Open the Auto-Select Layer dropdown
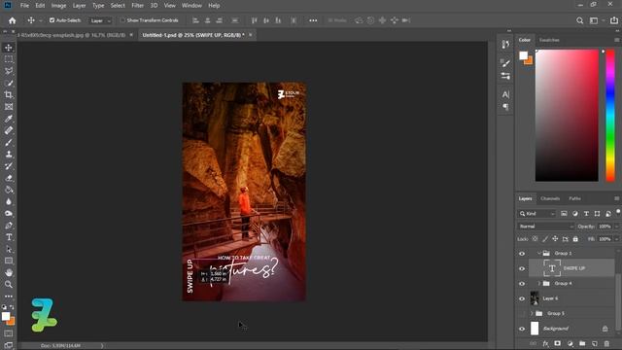The width and height of the screenshot is (622, 350). coord(99,20)
